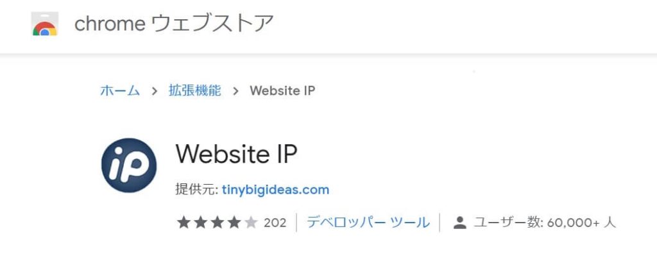The image size is (657, 263).
Task: Click the chevron after ホーム breadcrumb
Action: coord(155,91)
